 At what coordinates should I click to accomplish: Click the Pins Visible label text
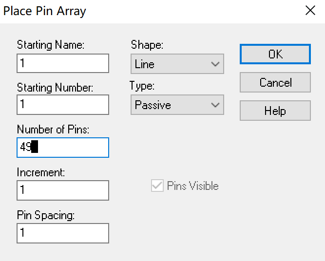pos(193,186)
